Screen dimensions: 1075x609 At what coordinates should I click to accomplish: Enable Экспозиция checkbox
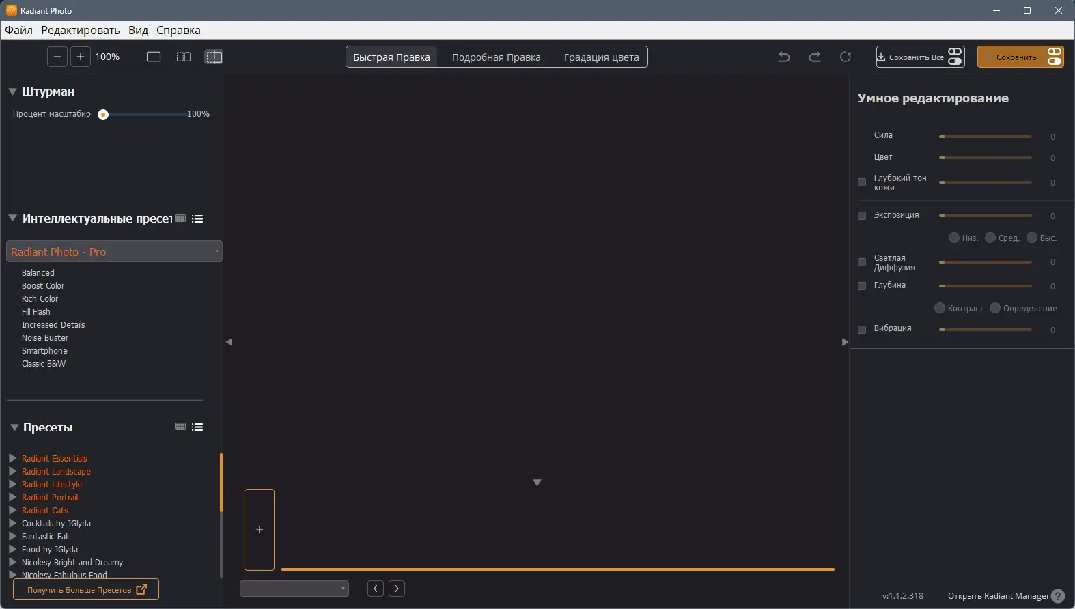862,216
